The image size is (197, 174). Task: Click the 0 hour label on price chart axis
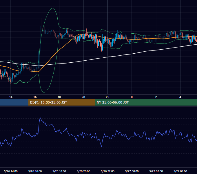132,97
